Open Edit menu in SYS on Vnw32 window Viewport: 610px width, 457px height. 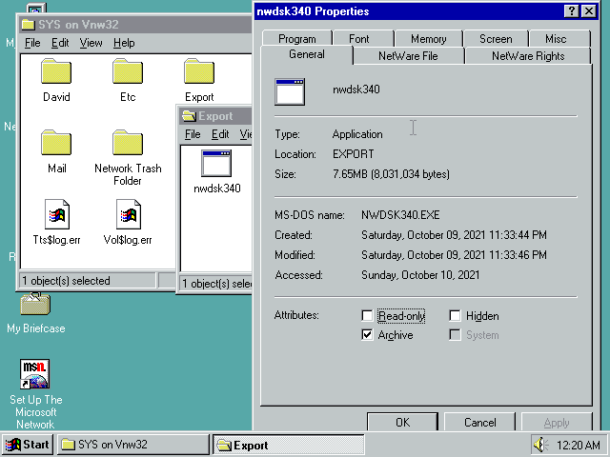[60, 43]
